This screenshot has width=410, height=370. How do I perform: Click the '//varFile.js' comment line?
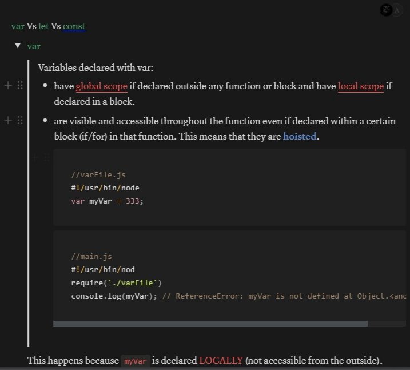tap(98, 174)
